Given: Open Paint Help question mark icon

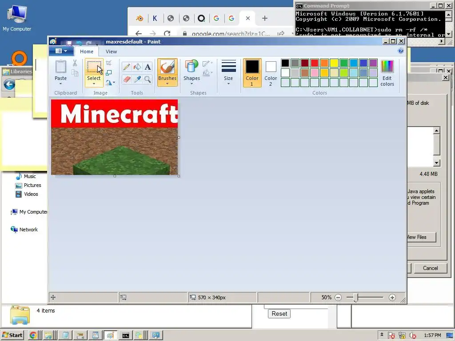Looking at the screenshot, I should coord(401,51).
